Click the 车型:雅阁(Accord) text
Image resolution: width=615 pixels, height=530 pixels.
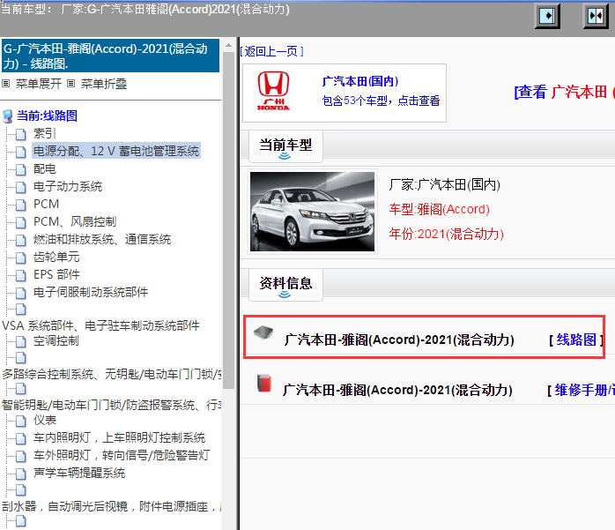440,210
